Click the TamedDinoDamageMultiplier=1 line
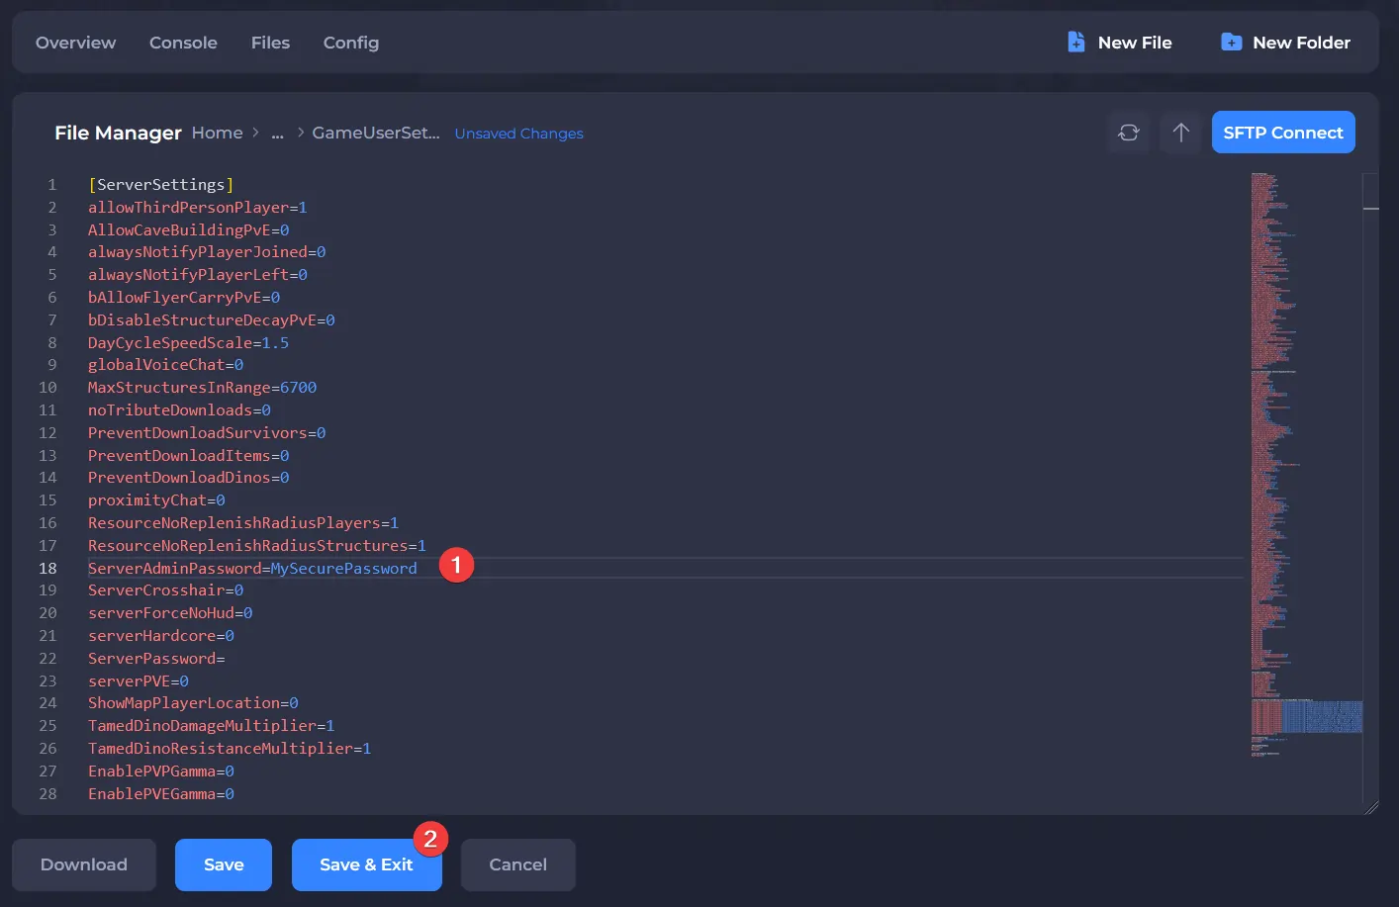The image size is (1399, 907). [x=211, y=726]
